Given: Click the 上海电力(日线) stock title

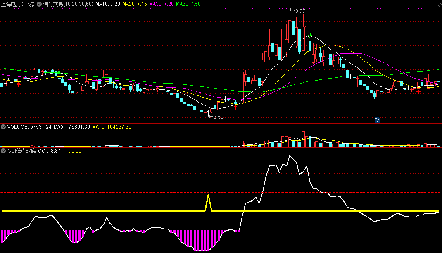Looking at the screenshot, I should tap(18, 4).
